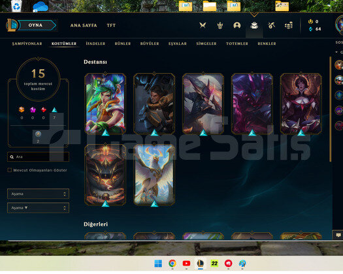Open the Windows Start menu

[158, 264]
